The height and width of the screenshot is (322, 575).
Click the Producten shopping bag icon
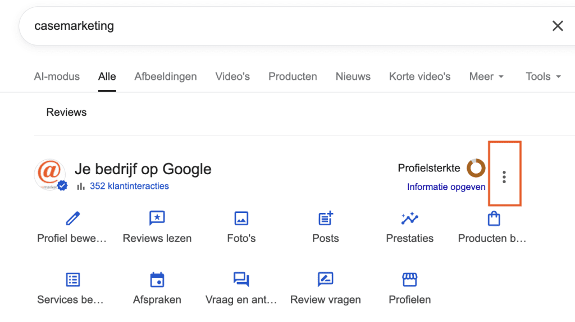(x=494, y=219)
